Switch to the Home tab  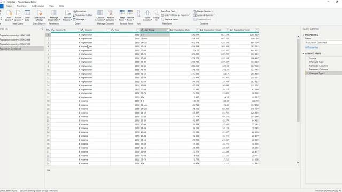(9, 6)
